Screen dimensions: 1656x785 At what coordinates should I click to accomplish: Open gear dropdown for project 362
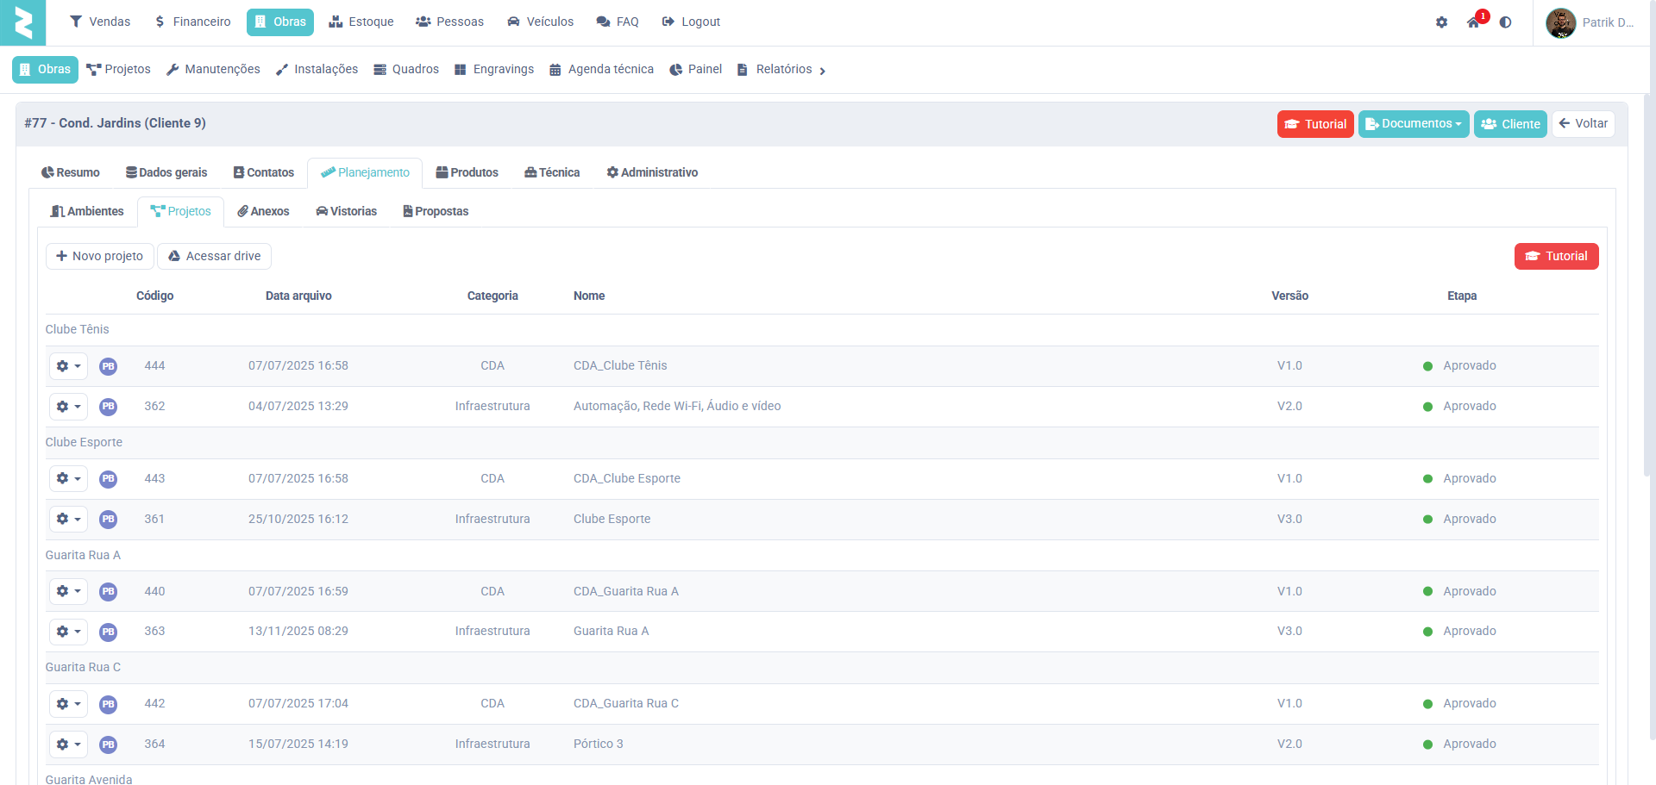[x=68, y=407]
